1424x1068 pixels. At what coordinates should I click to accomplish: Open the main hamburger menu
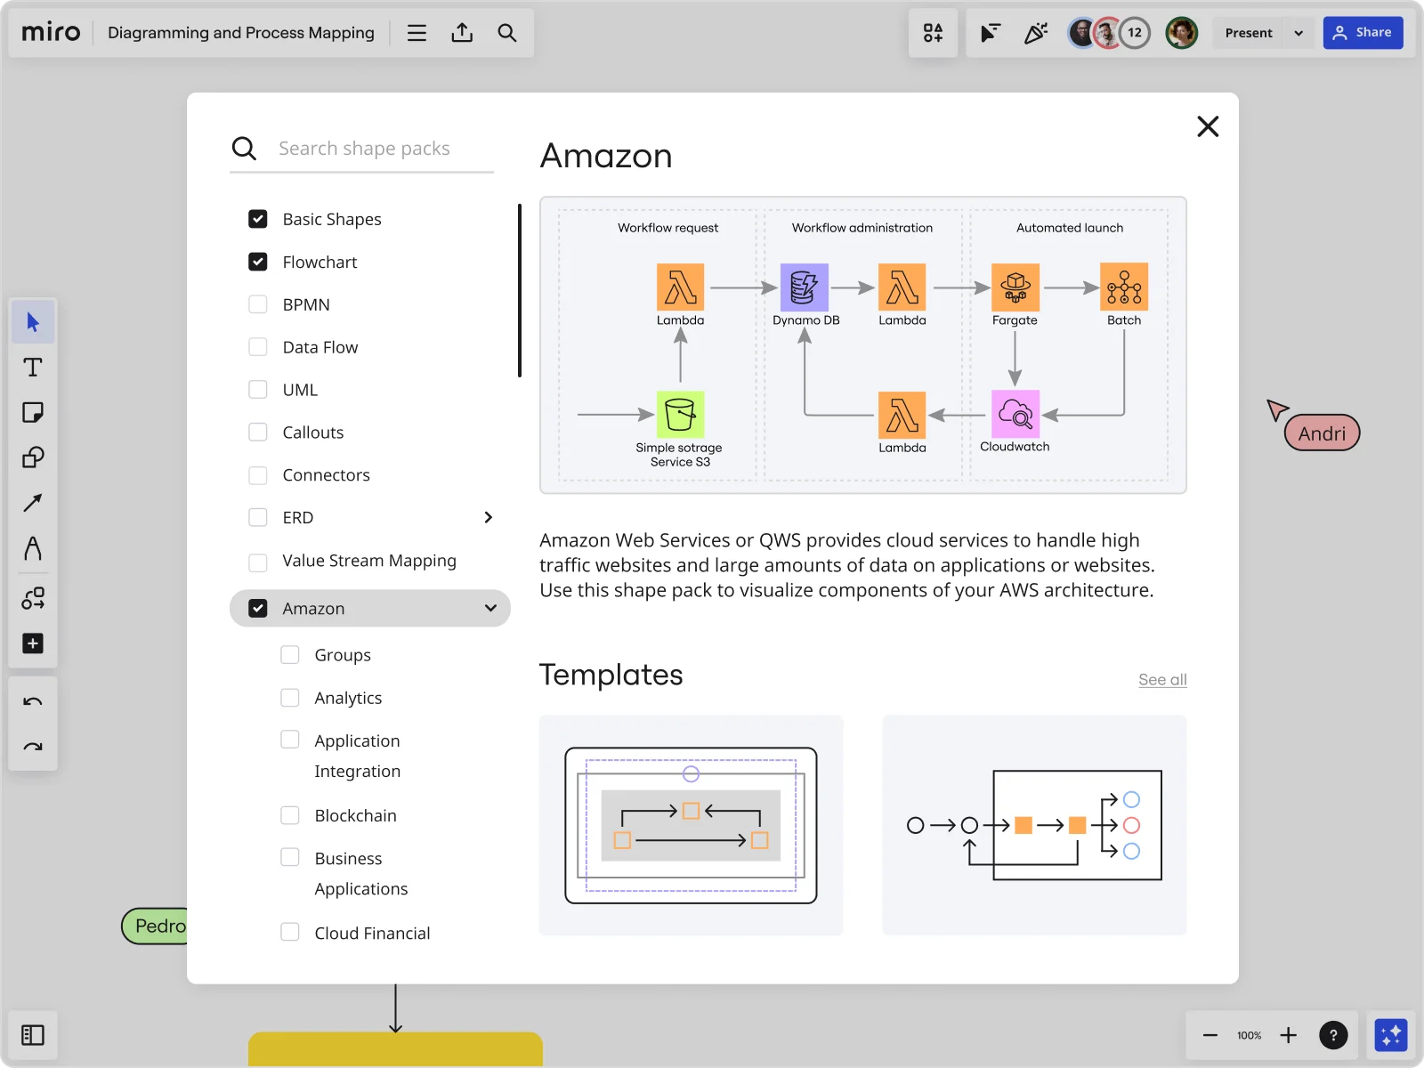click(417, 33)
